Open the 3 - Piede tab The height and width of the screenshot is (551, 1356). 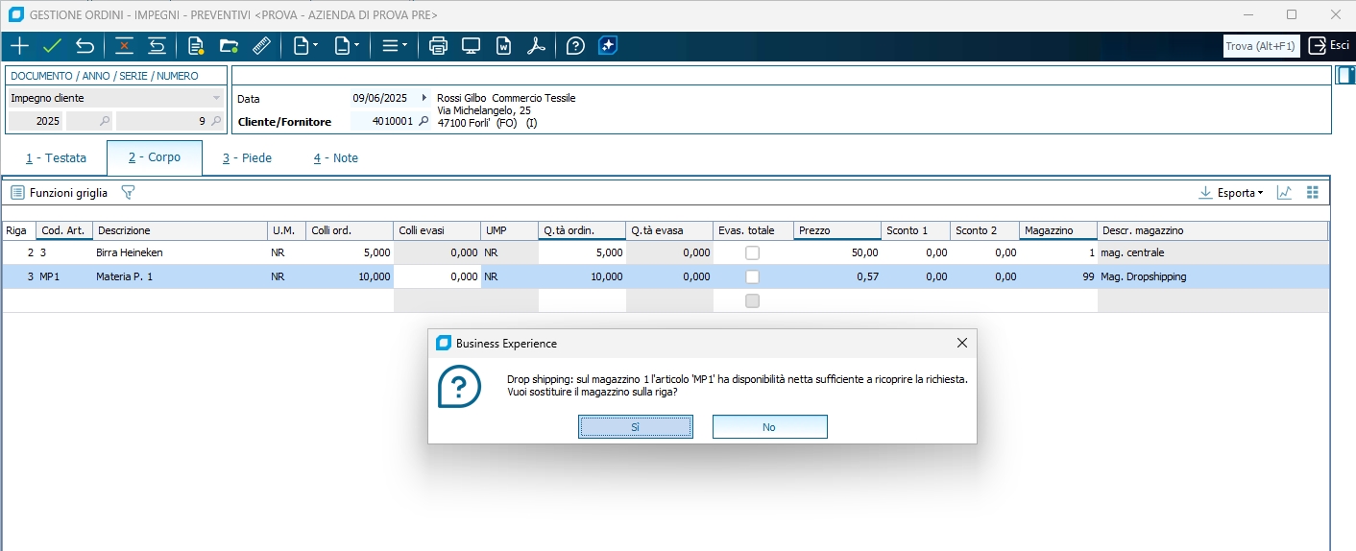click(x=247, y=158)
